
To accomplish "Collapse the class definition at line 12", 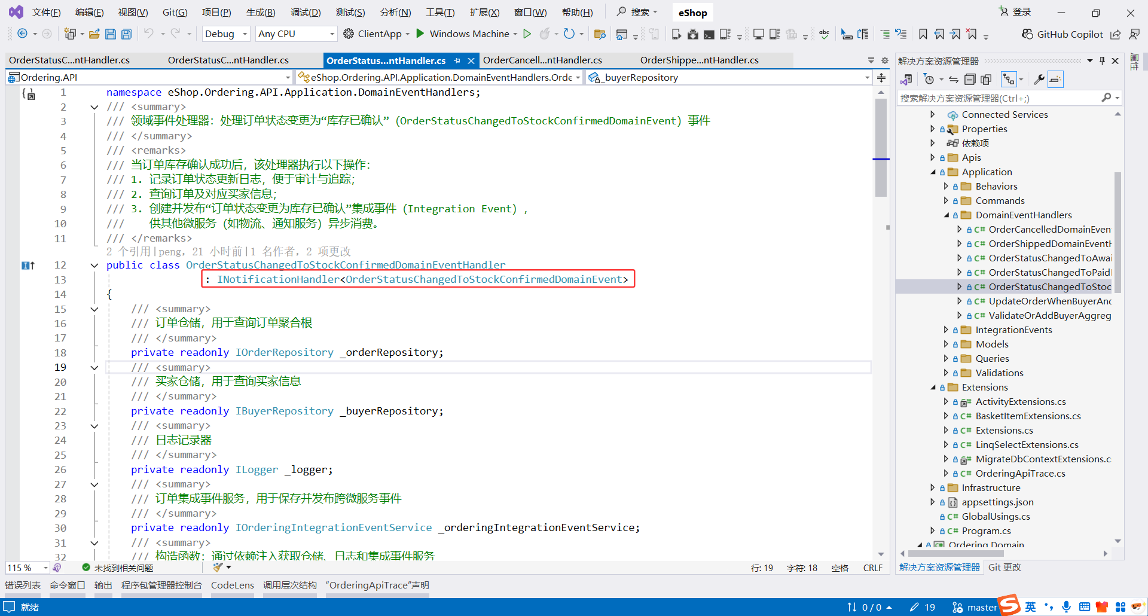I will [x=94, y=266].
